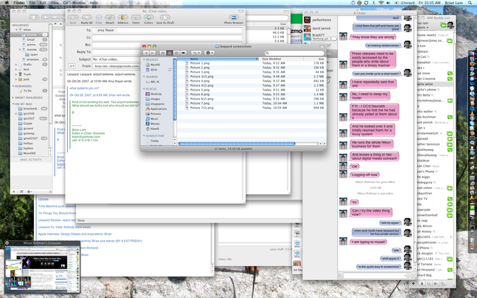Click the Send icon in compose toolbar
Viewport: 477px width, 298px height.
[73, 19]
